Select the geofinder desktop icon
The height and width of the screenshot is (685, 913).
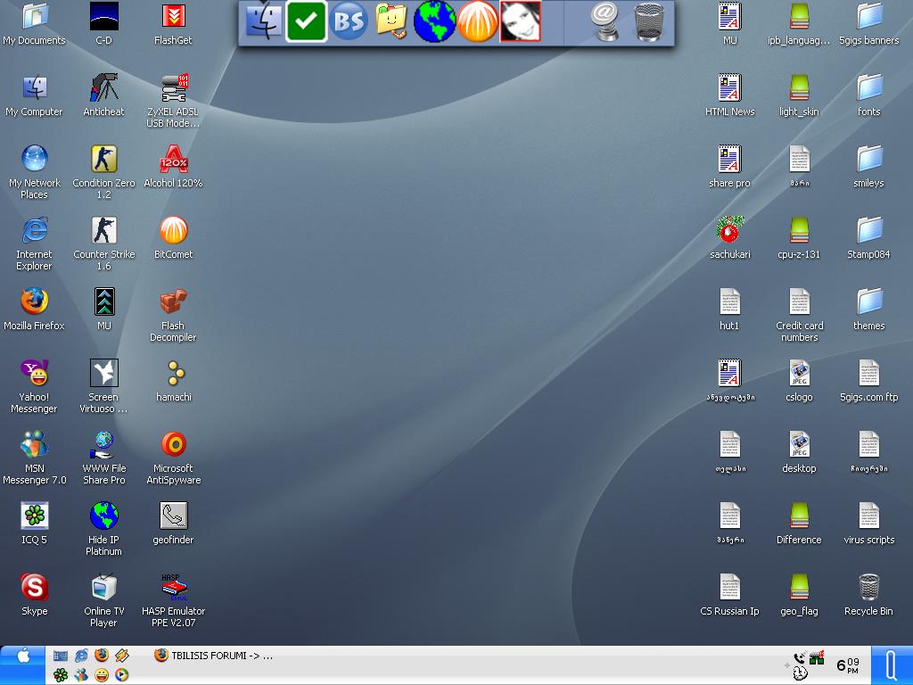pos(173,523)
